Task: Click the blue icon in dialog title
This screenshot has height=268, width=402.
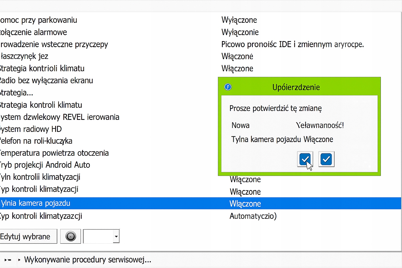Action: [228, 87]
